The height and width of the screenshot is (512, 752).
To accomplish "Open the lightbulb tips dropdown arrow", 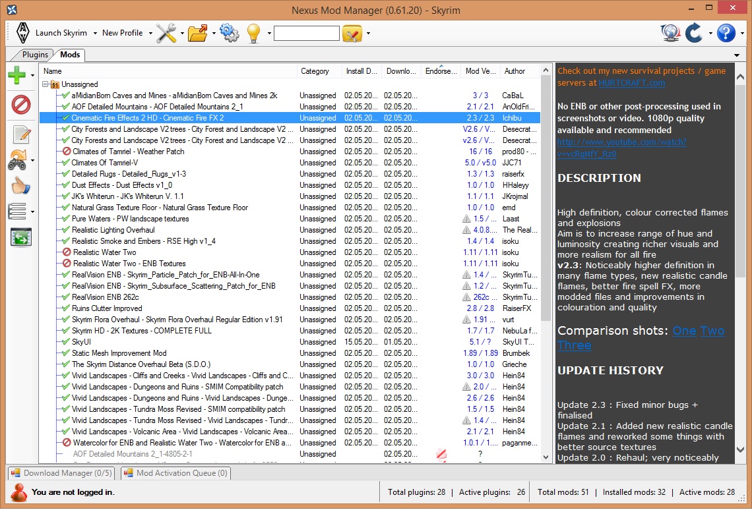I will (x=269, y=34).
